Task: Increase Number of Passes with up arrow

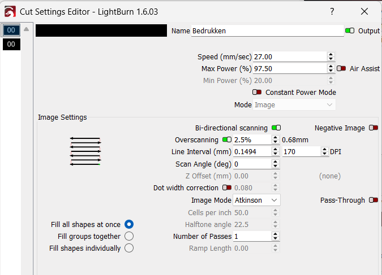Action: pos(275,234)
